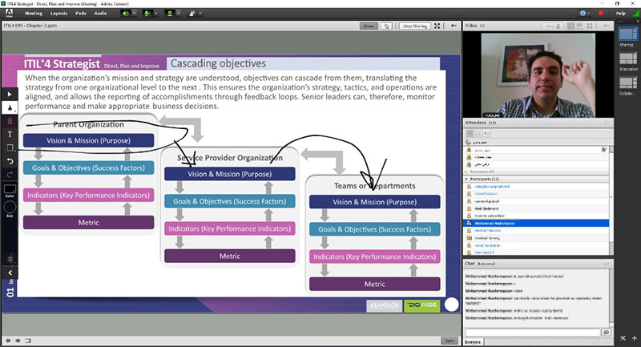
Task: Toggle the slide sidebar icon at the bottom
Action: [28, 341]
